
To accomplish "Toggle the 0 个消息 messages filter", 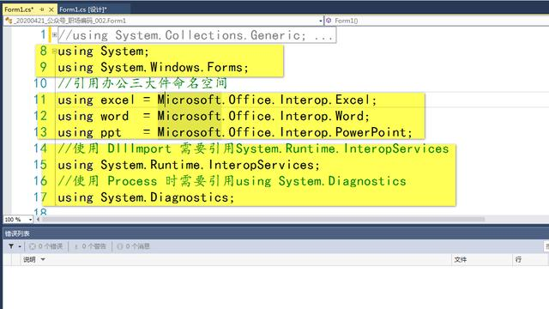I will pos(134,246).
